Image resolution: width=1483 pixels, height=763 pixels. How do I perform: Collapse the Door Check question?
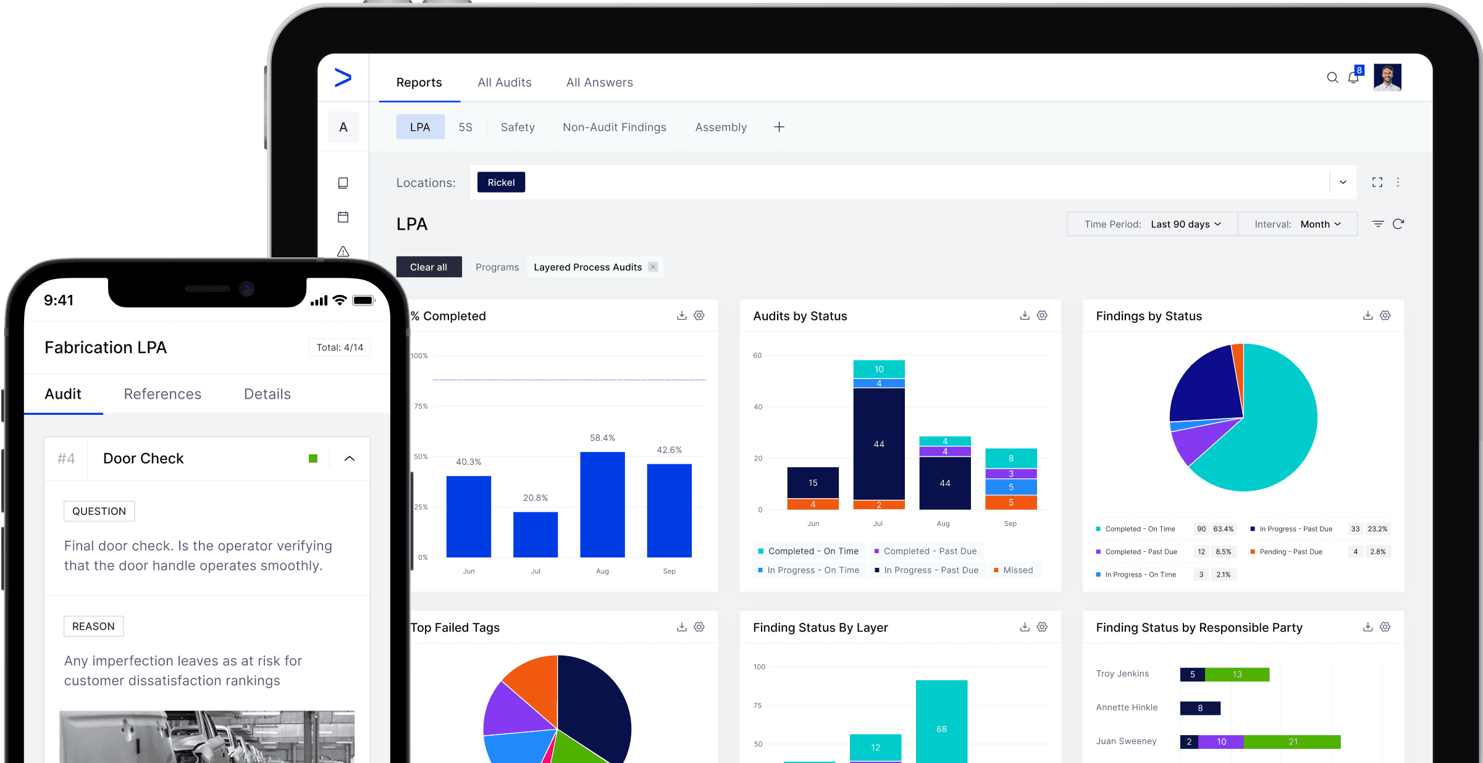pyautogui.click(x=350, y=458)
